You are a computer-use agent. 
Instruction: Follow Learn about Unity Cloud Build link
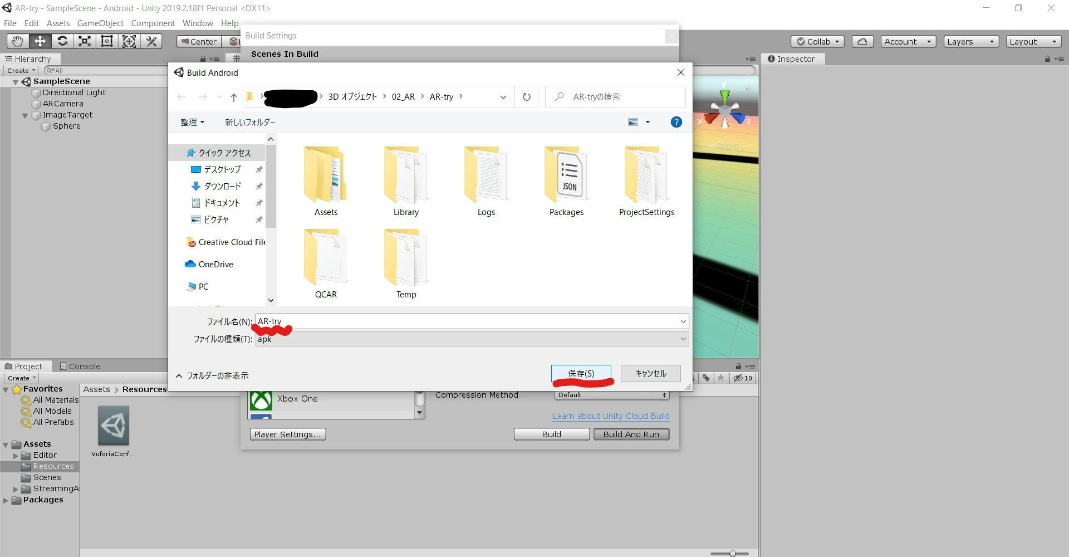[611, 416]
